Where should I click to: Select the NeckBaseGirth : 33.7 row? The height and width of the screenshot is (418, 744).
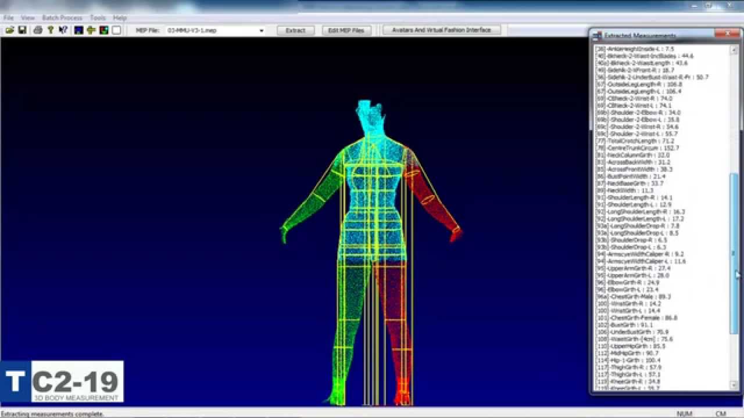pyautogui.click(x=630, y=183)
